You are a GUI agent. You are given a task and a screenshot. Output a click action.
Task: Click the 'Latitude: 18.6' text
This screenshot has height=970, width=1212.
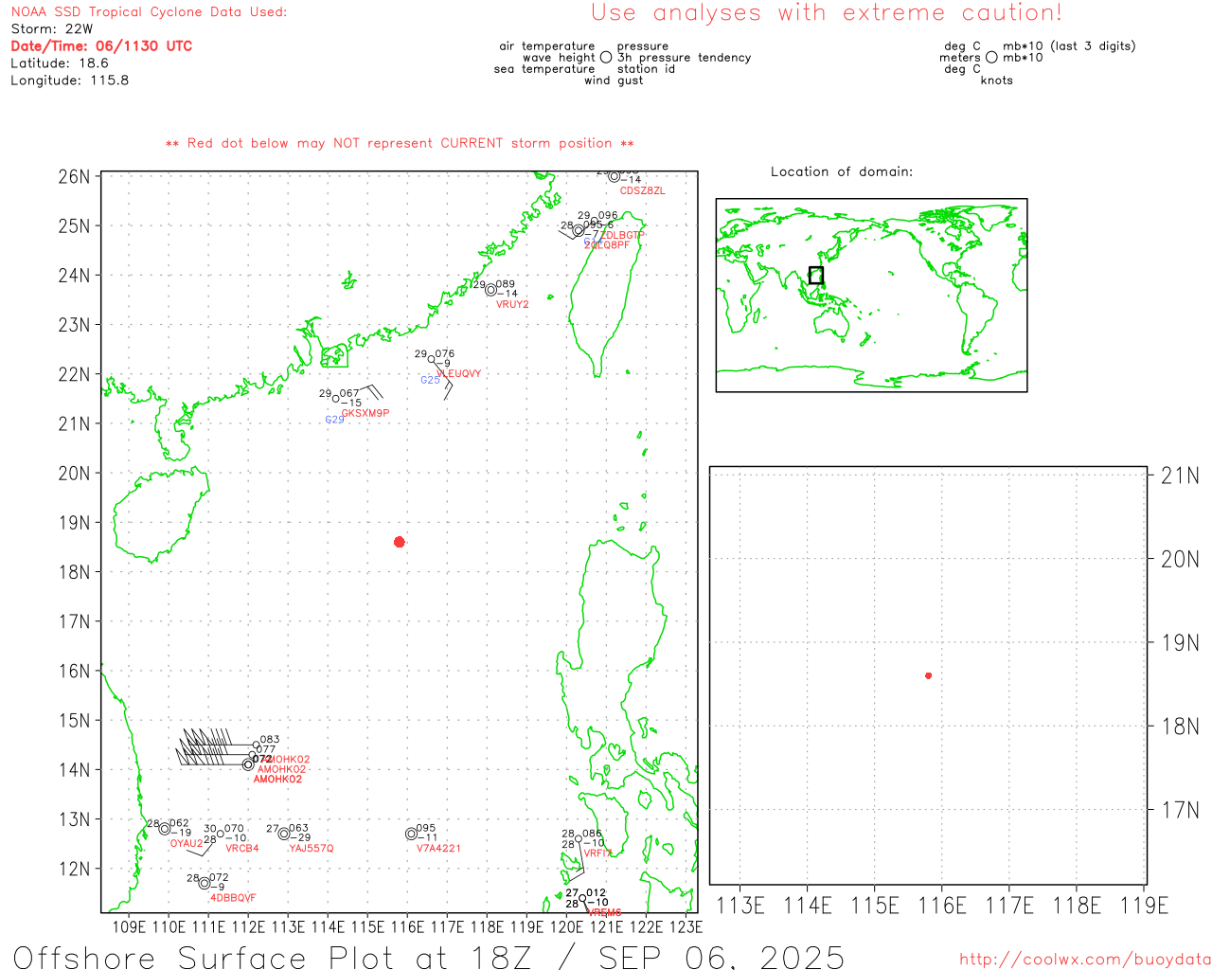60,63
